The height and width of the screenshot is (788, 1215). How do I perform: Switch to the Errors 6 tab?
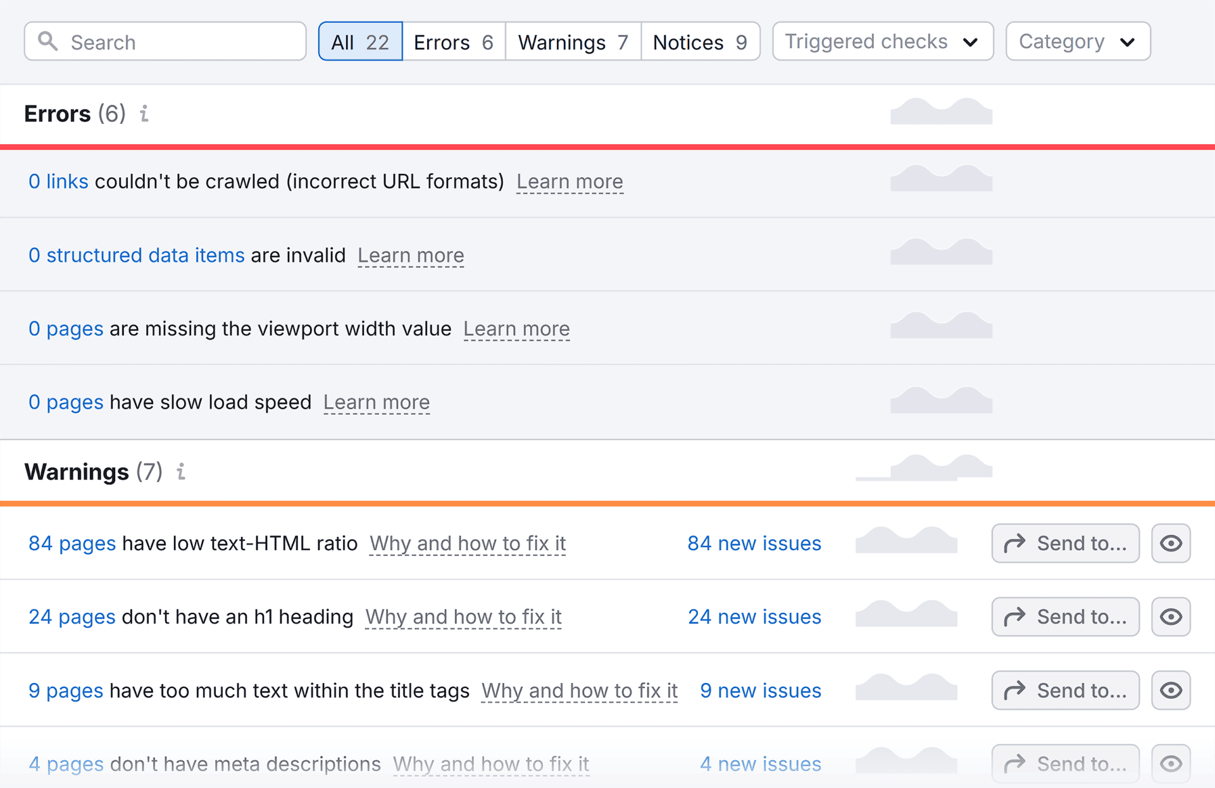click(454, 42)
